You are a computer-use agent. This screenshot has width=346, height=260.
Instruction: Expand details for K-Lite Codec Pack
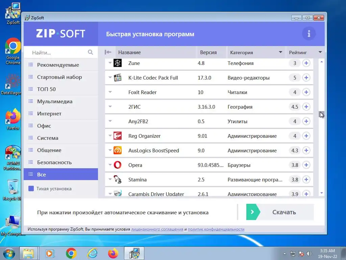pyautogui.click(x=110, y=78)
